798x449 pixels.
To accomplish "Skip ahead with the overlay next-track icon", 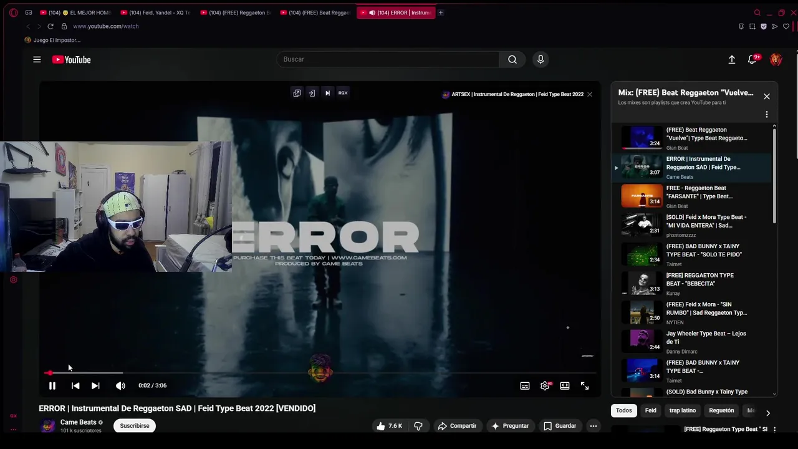I will pyautogui.click(x=327, y=93).
